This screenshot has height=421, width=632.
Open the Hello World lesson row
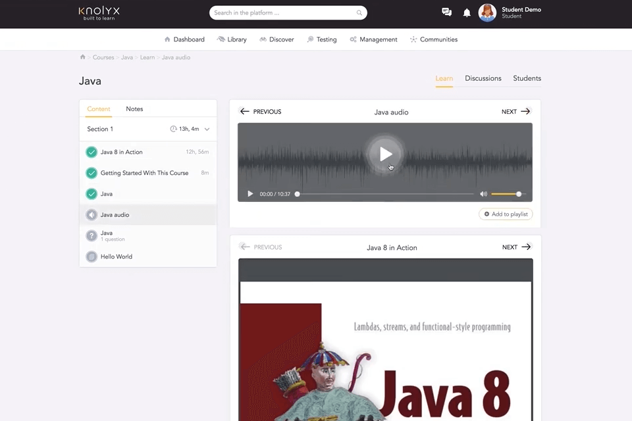(148, 257)
